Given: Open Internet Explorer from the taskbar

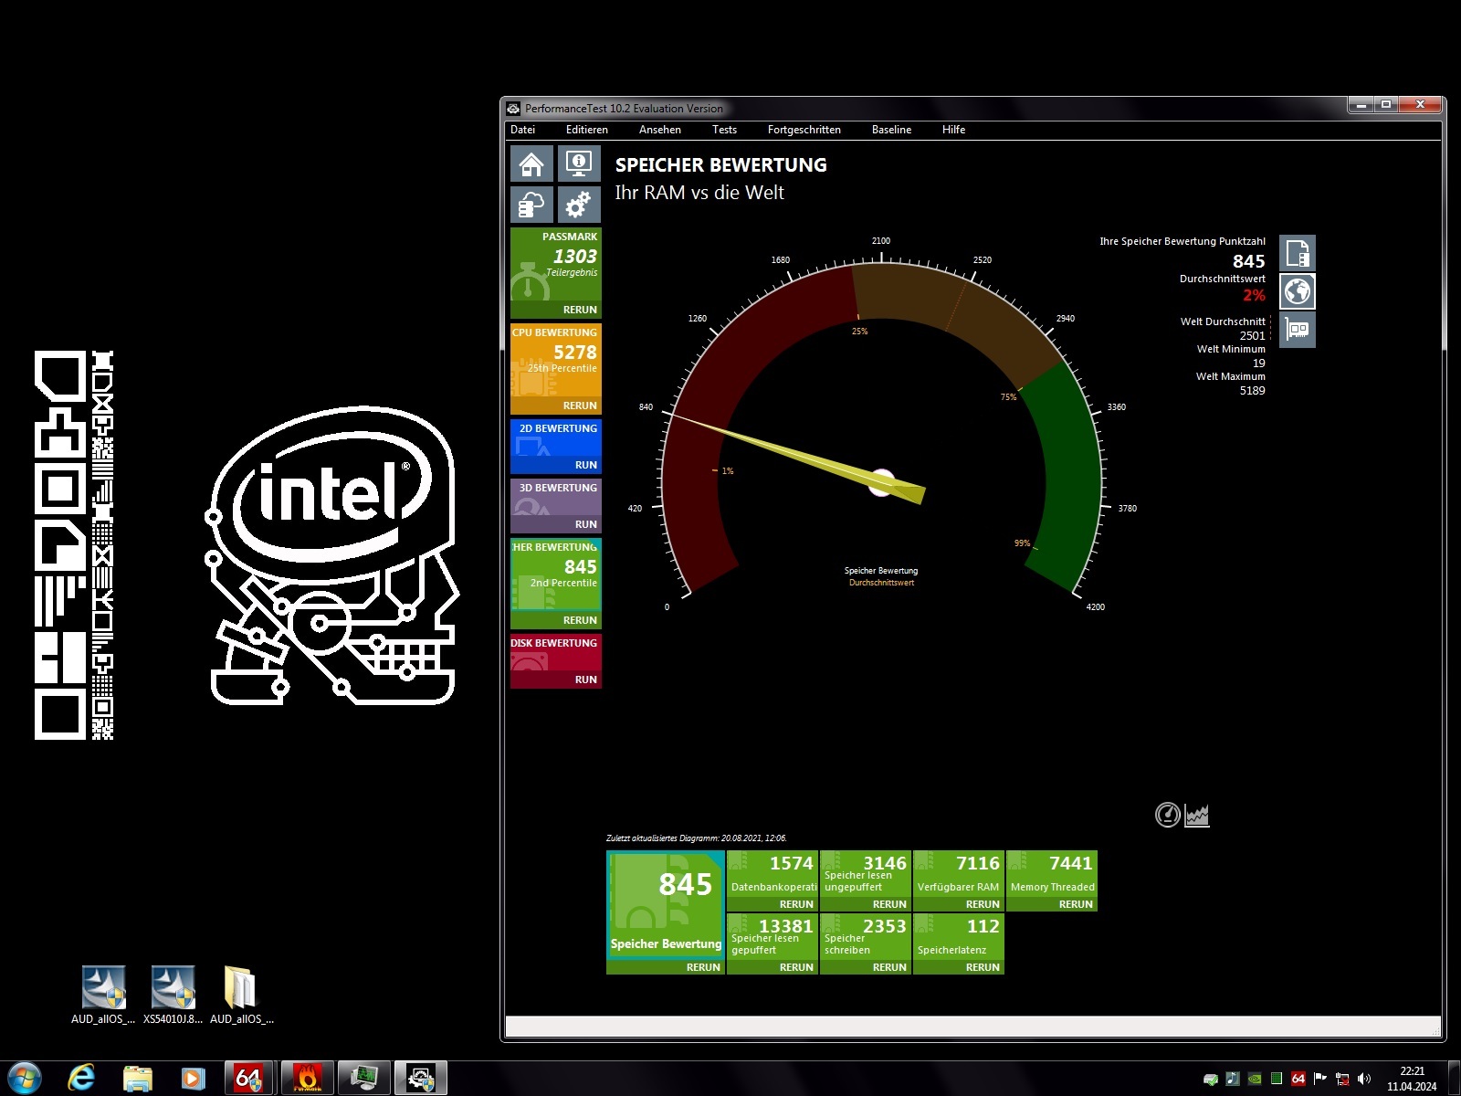Looking at the screenshot, I should [x=81, y=1079].
